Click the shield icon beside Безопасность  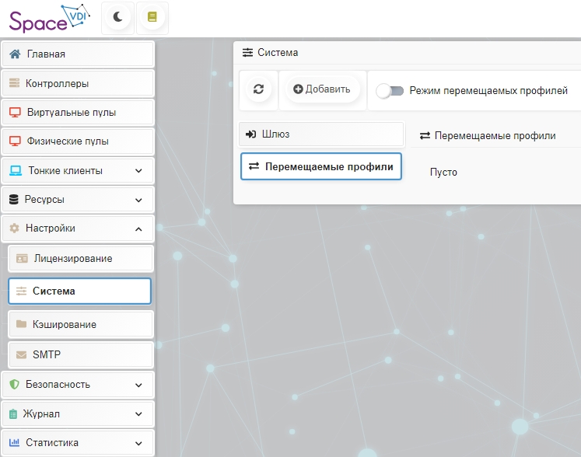[x=13, y=385]
